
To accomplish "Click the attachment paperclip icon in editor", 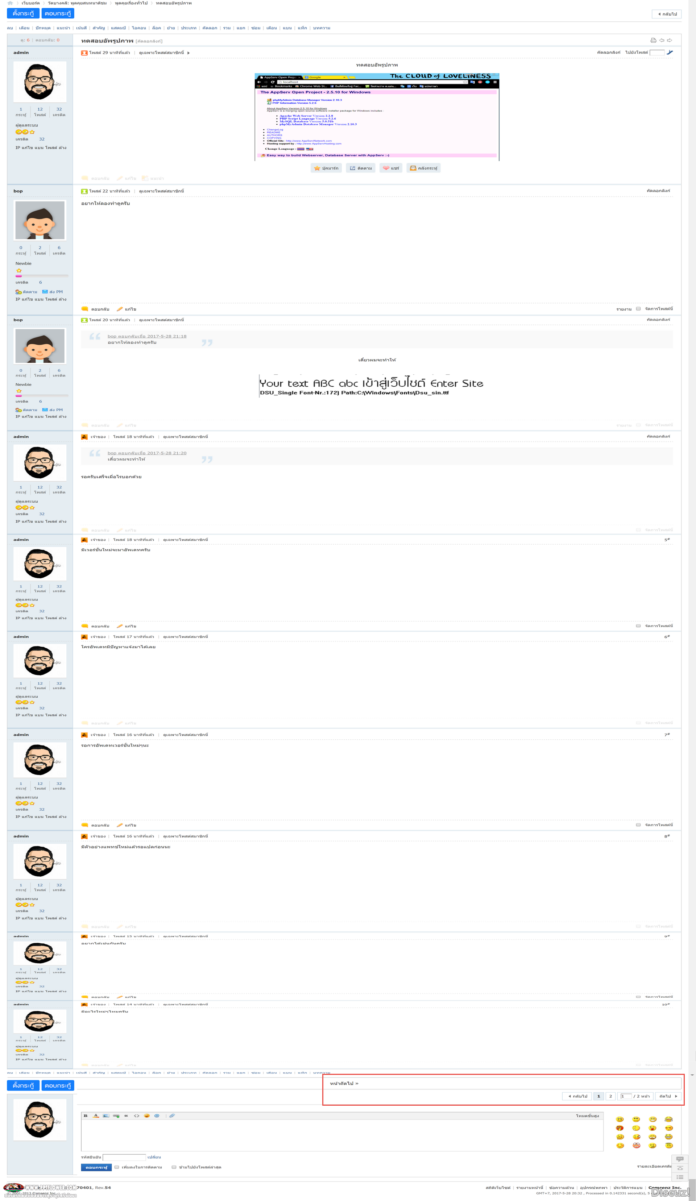I will 171,1116.
